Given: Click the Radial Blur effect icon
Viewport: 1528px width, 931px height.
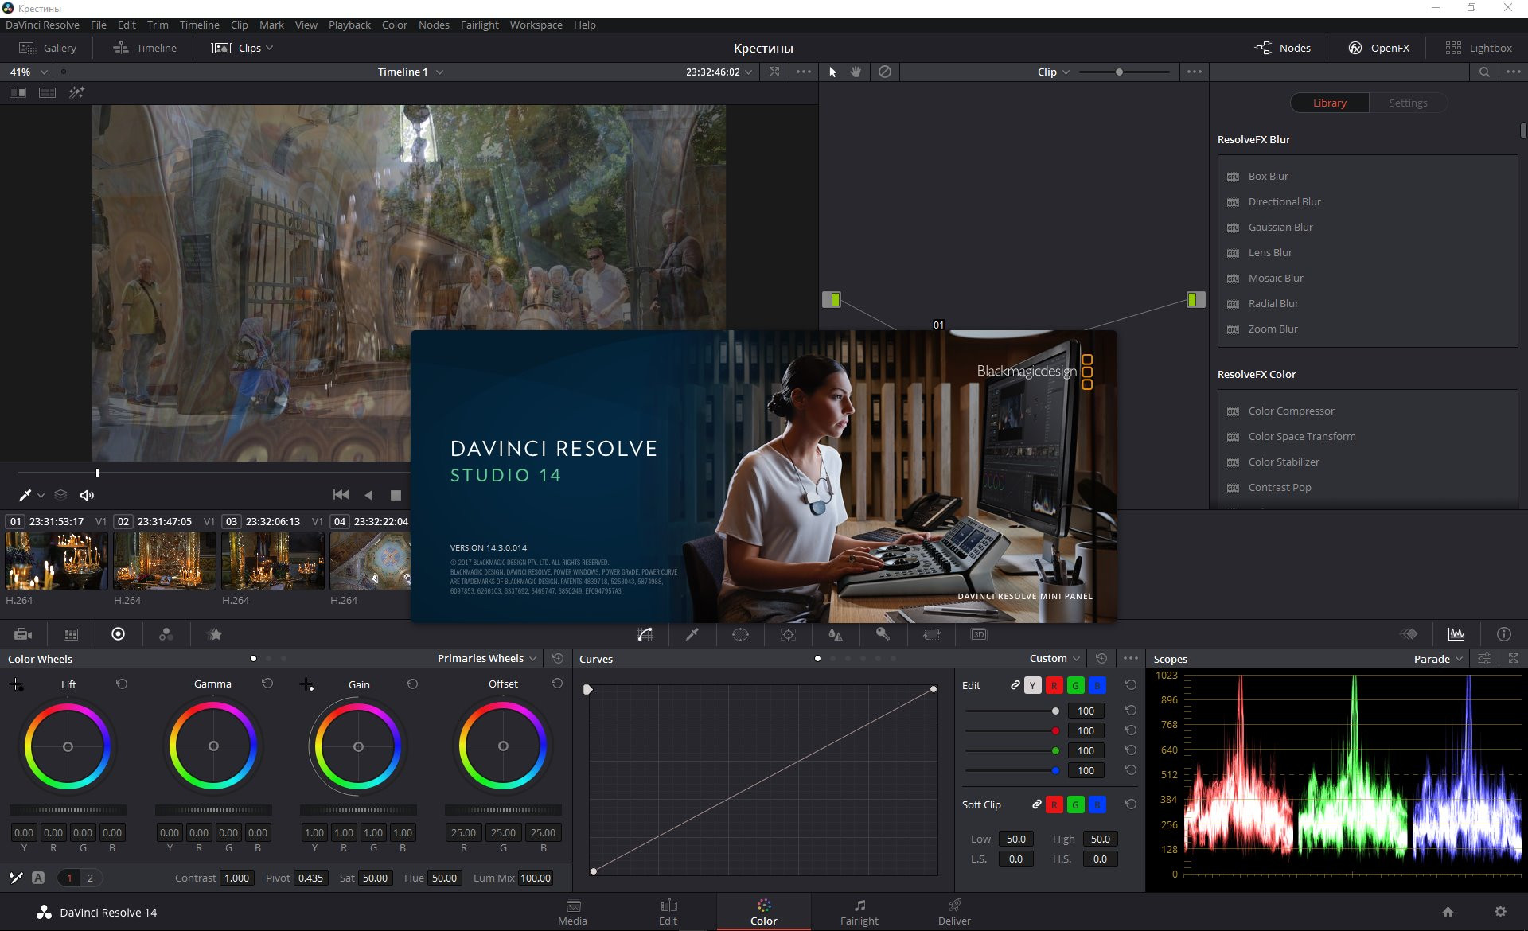Looking at the screenshot, I should pos(1234,303).
